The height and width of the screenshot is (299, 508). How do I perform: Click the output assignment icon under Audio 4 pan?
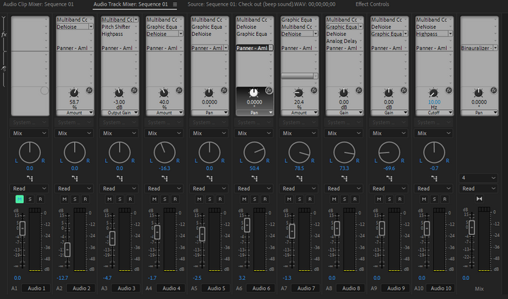click(x=164, y=178)
